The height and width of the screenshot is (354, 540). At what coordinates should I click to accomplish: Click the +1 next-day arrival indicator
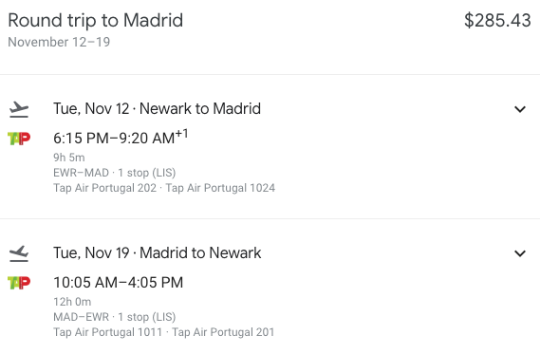click(182, 134)
